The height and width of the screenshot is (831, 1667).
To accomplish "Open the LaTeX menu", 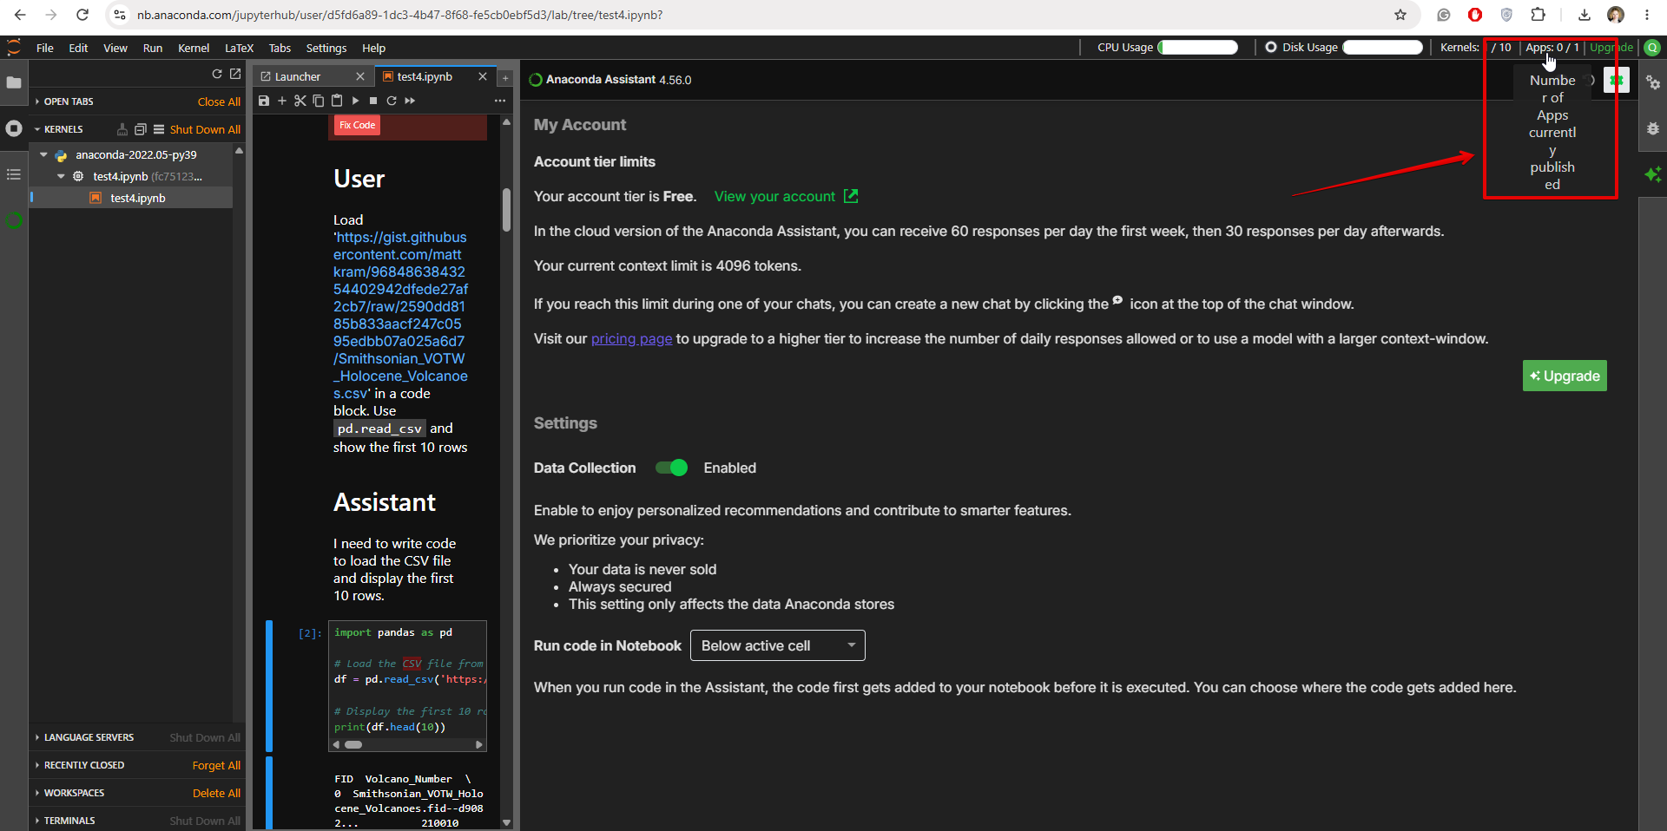I will click(239, 48).
